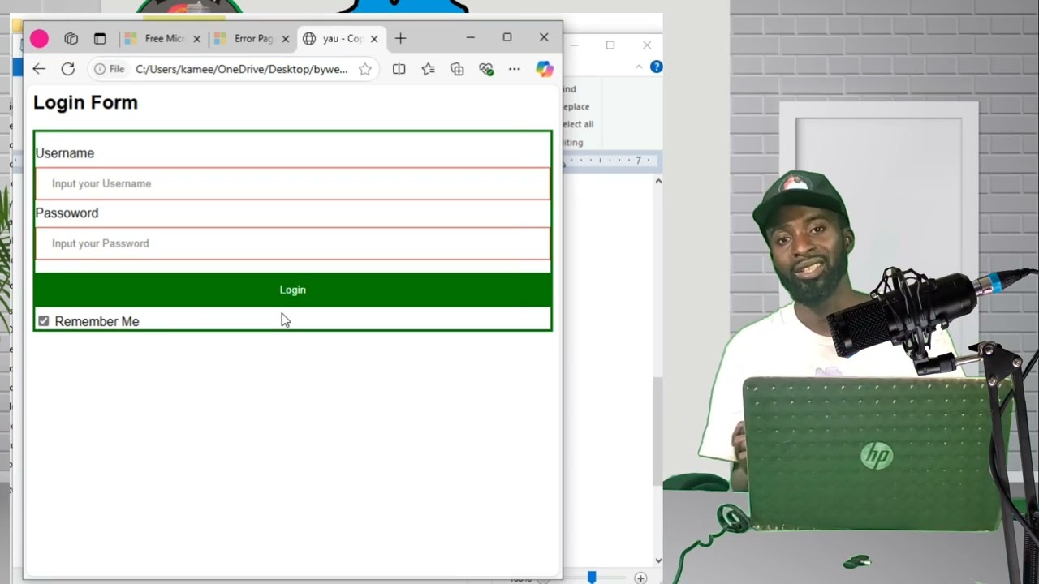
Task: Open Browser essentials heart icon
Action: 486,69
